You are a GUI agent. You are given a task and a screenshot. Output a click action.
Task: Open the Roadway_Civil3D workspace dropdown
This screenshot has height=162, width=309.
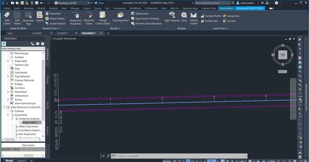tap(88, 3)
